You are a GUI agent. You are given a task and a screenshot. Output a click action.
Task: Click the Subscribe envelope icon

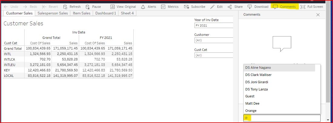pos(187,7)
